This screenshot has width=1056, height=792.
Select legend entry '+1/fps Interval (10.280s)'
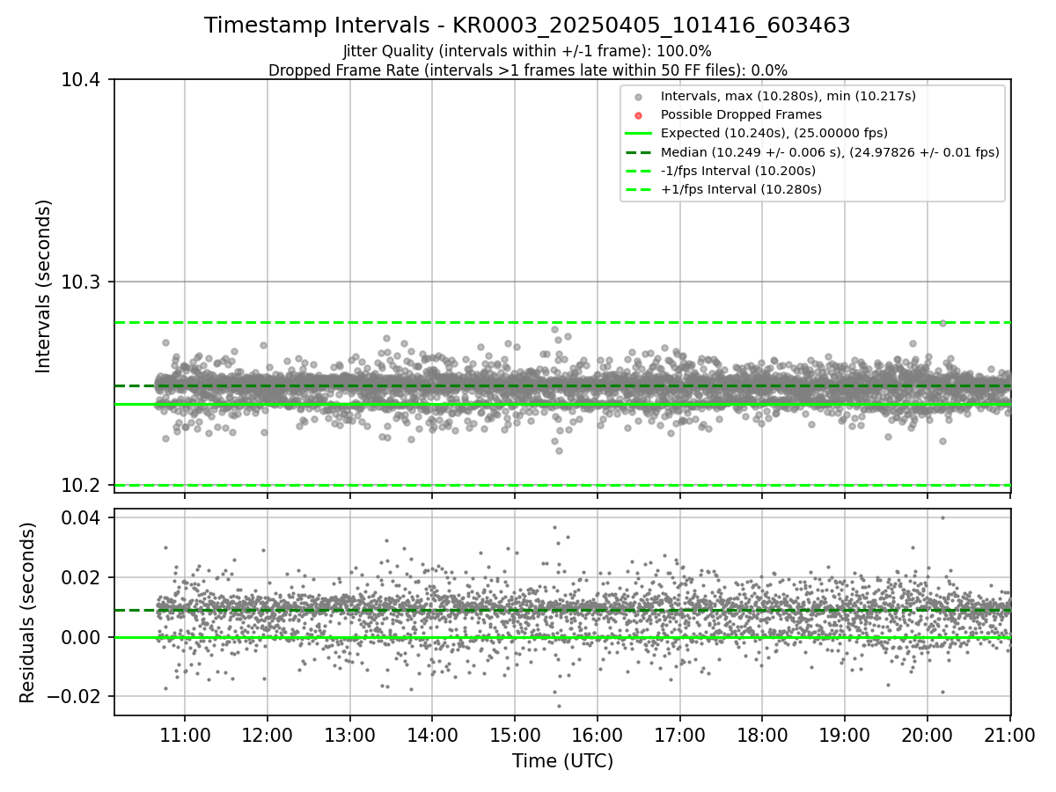pos(741,189)
